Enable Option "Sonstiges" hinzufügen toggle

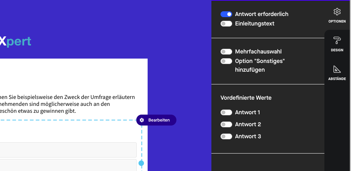[x=226, y=61]
